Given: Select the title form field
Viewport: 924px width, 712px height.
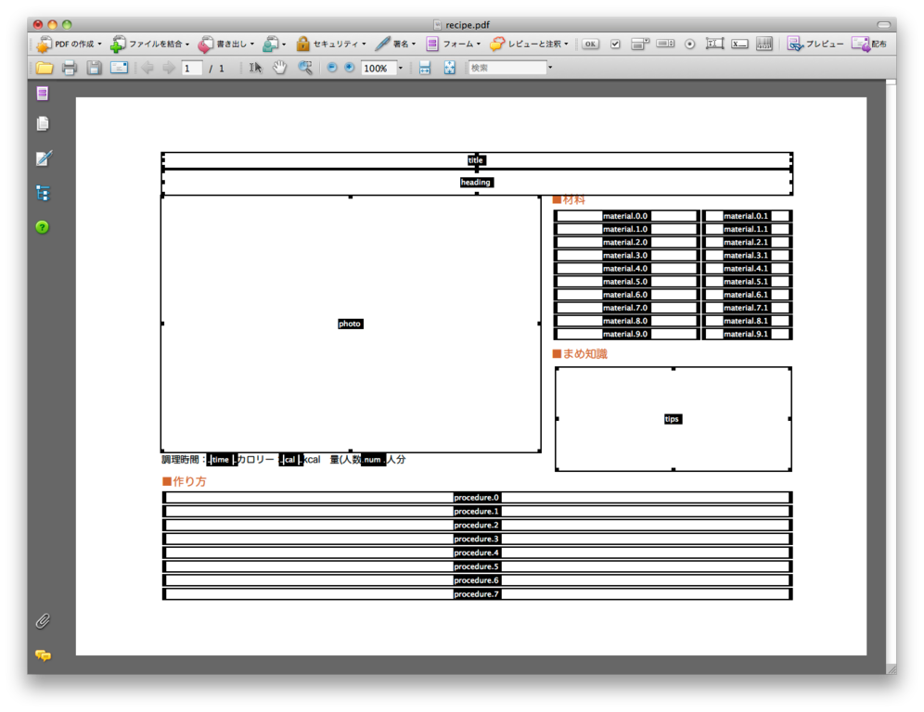Looking at the screenshot, I should pyautogui.click(x=477, y=160).
